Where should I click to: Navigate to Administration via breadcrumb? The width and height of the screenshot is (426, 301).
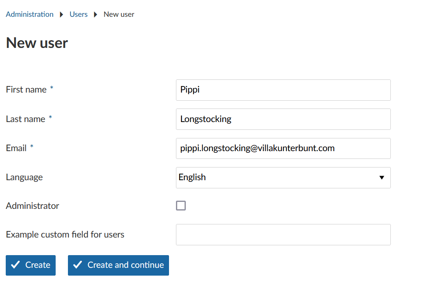tap(29, 14)
